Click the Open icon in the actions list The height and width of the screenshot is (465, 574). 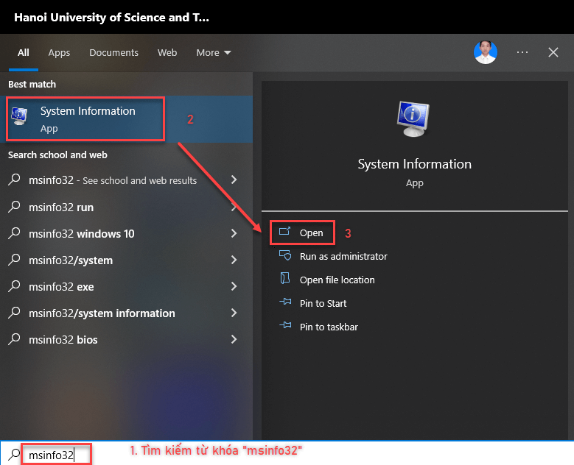pos(284,232)
